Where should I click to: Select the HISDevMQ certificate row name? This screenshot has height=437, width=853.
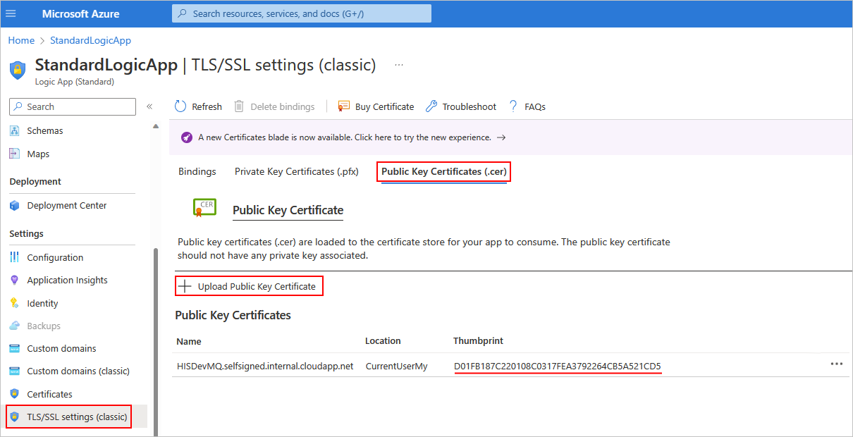[264, 366]
